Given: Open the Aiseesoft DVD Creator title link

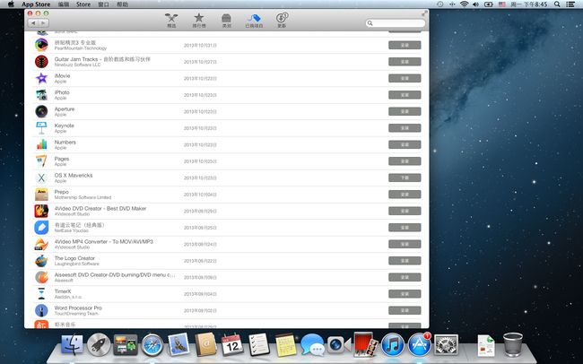Looking at the screenshot, I should tap(115, 274).
